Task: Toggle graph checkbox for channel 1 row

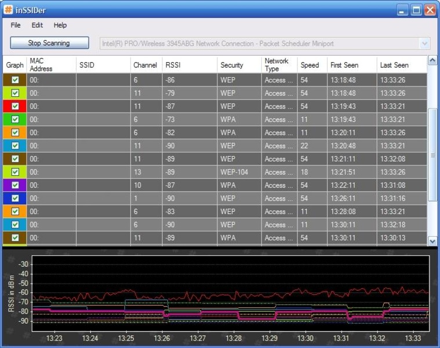Action: pos(15,198)
